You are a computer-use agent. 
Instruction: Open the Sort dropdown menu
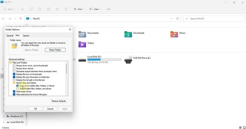(x=79, y=9)
